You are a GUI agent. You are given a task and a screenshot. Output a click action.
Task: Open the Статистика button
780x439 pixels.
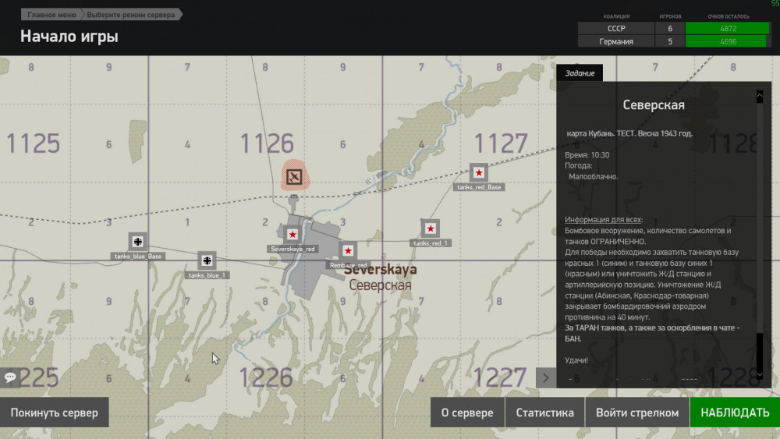544,412
